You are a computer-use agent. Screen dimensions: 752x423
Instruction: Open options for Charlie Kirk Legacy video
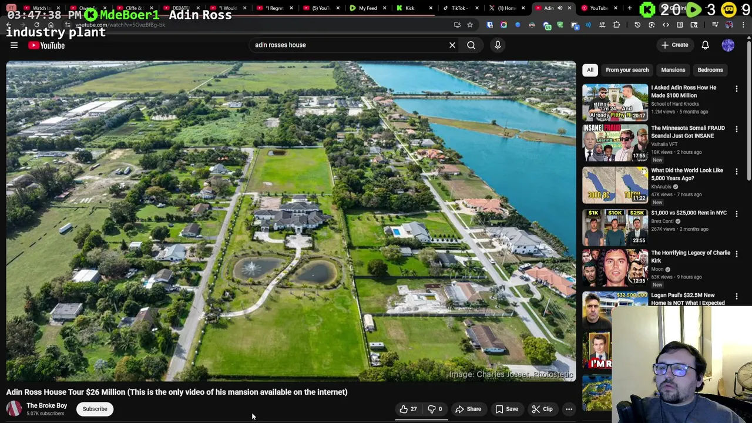[x=737, y=254]
